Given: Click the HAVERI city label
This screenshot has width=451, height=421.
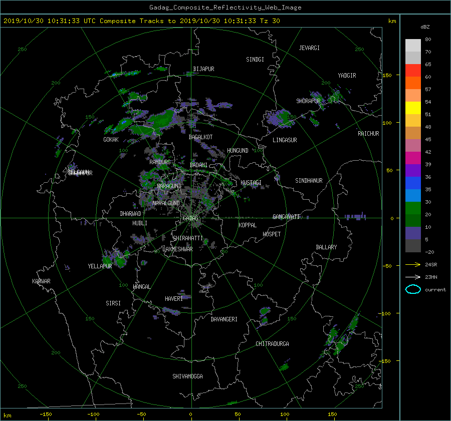Looking at the screenshot, I should coord(174,299).
